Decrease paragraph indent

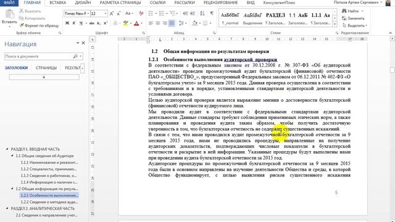(x=185, y=14)
